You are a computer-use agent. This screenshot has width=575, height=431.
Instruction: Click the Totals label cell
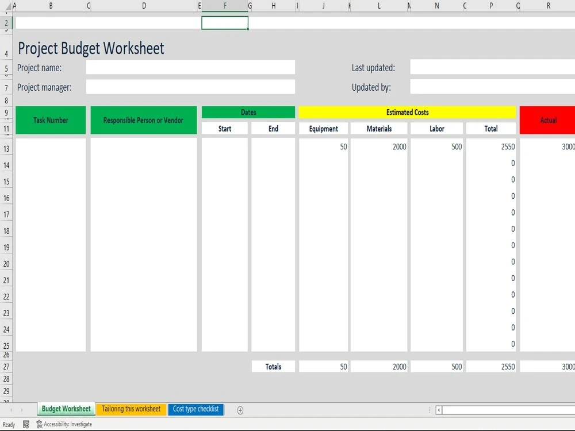273,367
